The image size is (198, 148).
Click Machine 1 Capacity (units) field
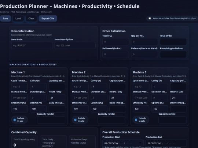[51, 120]
